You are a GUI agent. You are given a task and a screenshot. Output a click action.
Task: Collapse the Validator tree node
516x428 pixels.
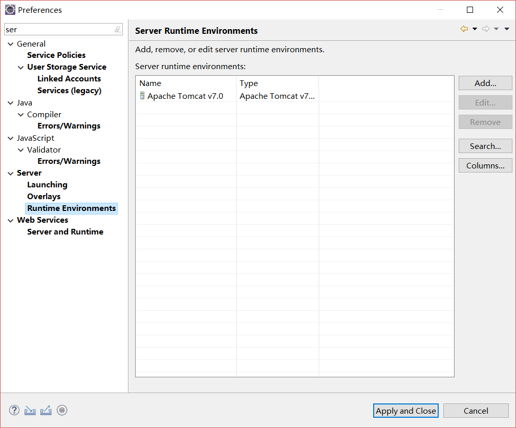[x=20, y=150]
